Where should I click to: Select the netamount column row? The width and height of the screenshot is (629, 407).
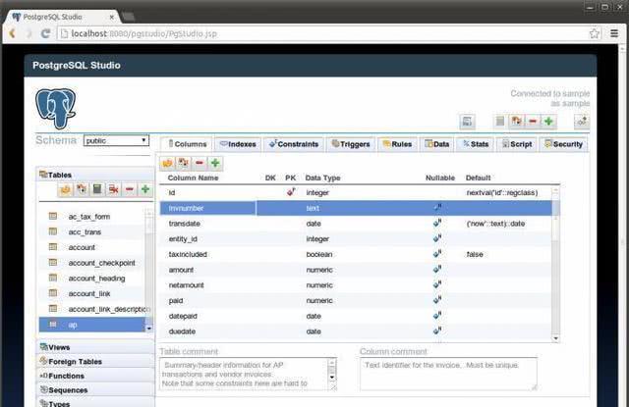(x=356, y=285)
